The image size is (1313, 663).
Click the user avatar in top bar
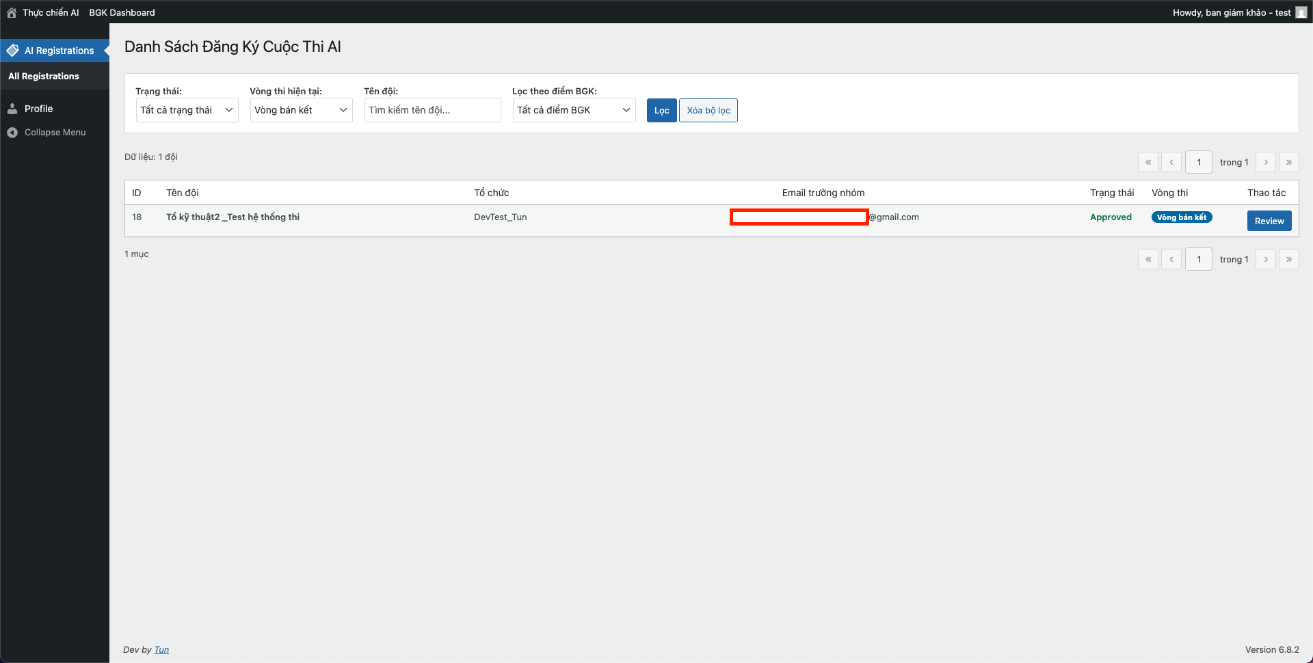(1301, 12)
